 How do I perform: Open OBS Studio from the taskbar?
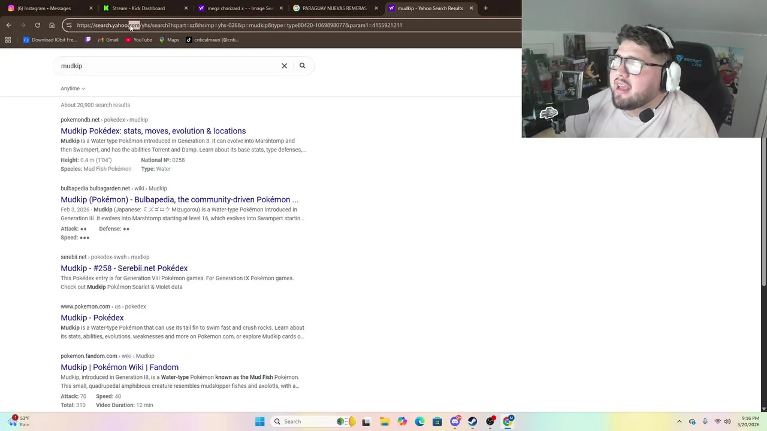point(491,421)
